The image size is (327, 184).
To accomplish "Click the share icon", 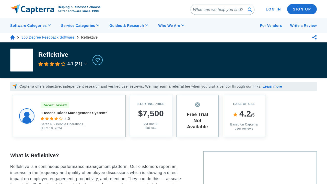I will click(314, 37).
